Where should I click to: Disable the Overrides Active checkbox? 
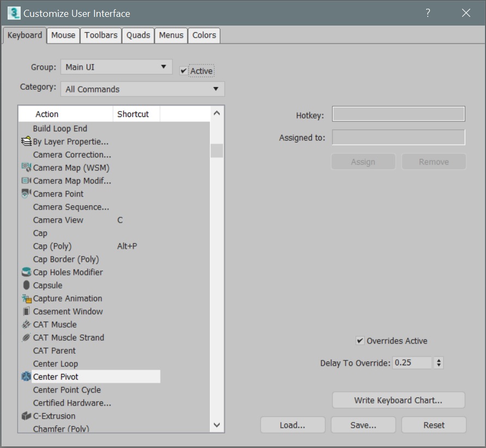coord(360,341)
